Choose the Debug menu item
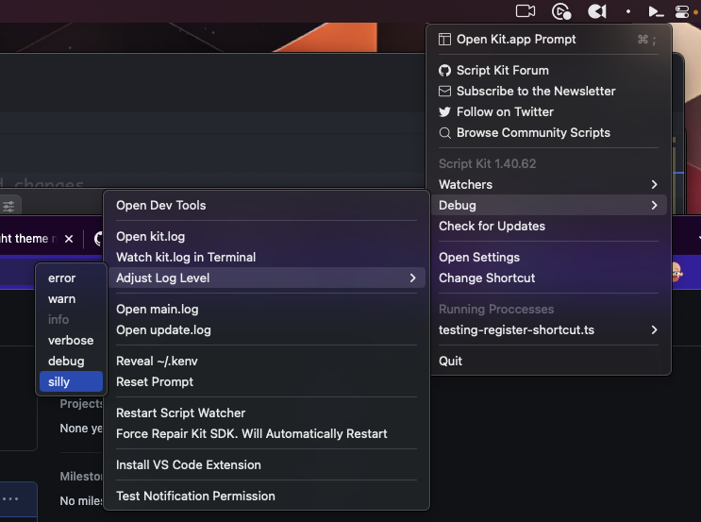 (x=548, y=205)
